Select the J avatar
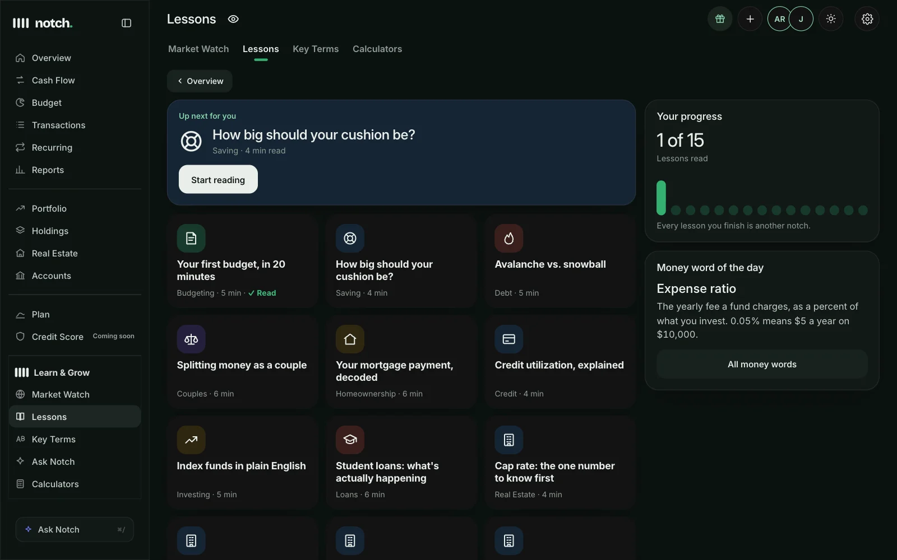897x560 pixels. click(801, 19)
